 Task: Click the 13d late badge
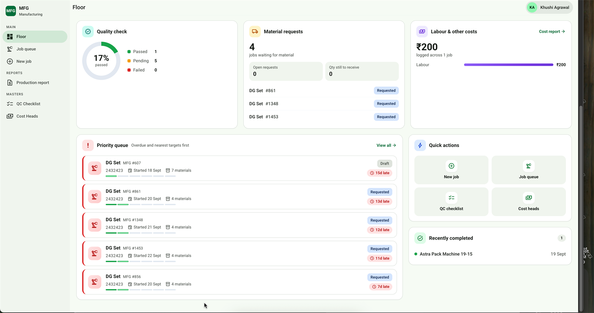(380, 202)
